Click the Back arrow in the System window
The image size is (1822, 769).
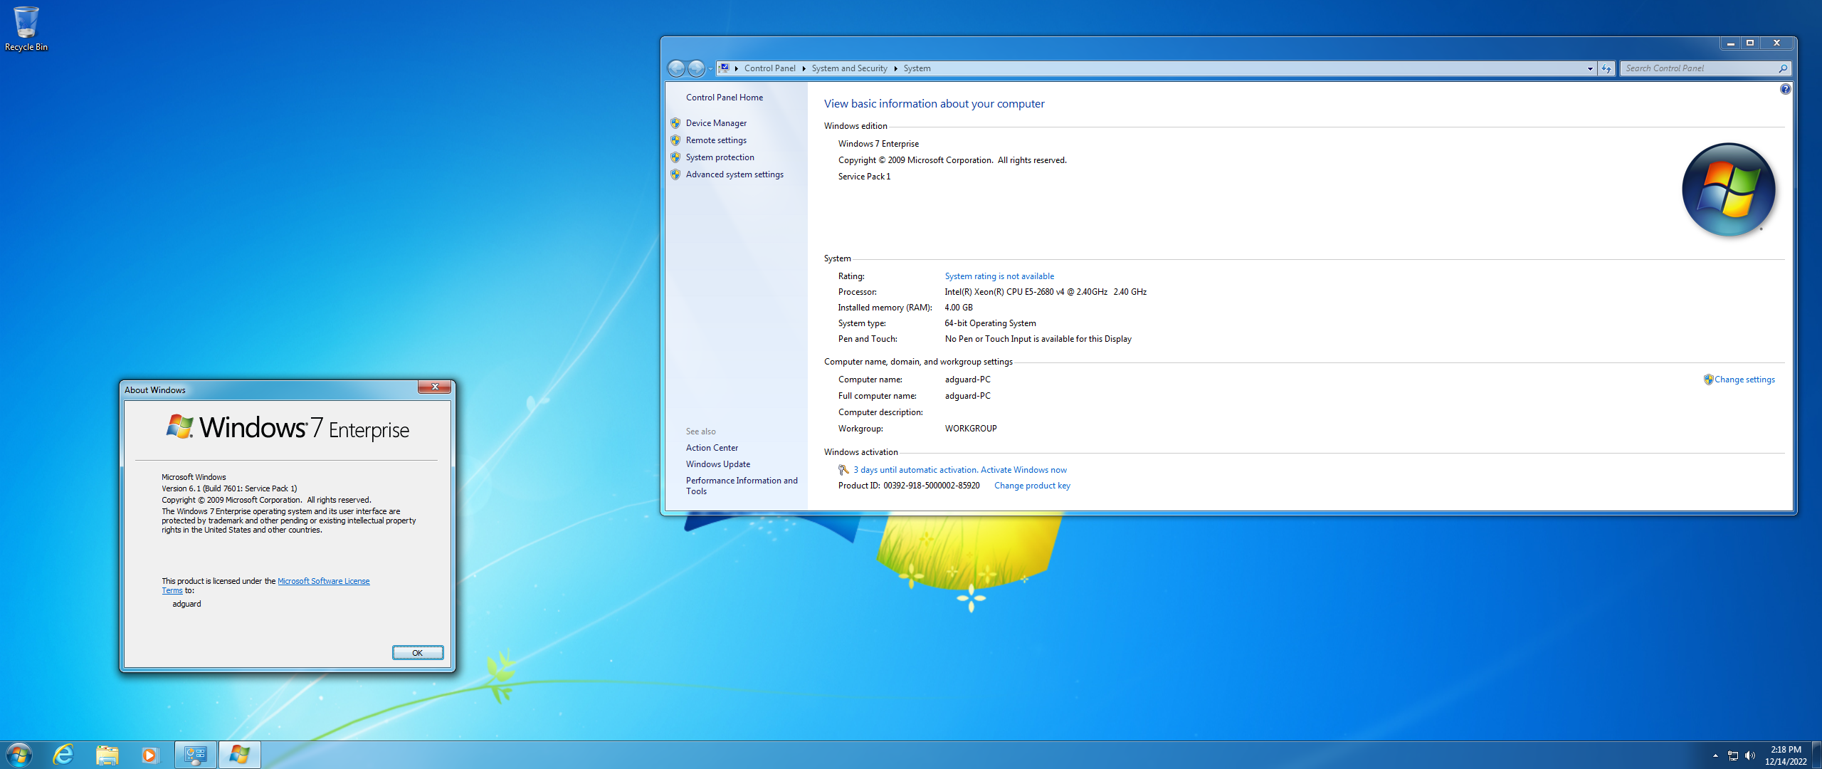pos(676,68)
